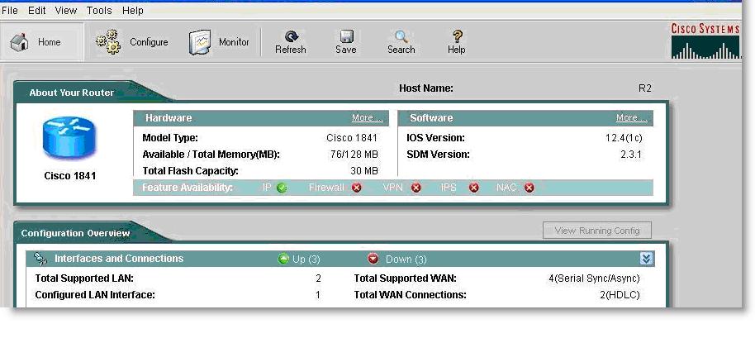Click the green IP feature status icon

[283, 188]
